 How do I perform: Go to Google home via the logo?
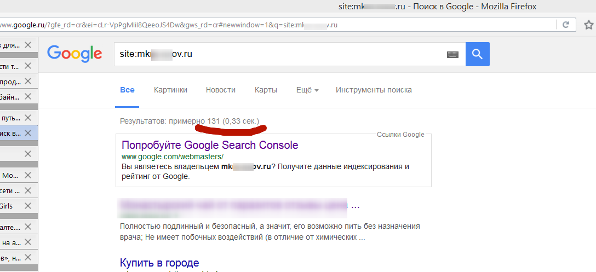point(74,54)
